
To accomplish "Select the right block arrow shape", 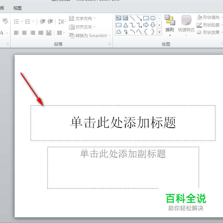I will point(146,25).
